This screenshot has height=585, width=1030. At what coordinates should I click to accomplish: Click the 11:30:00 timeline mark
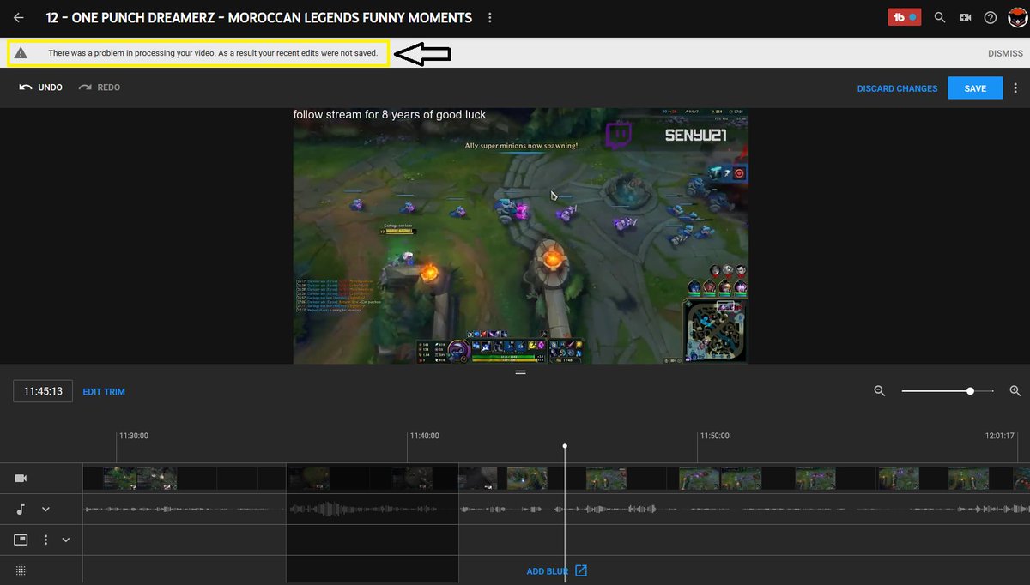[134, 436]
